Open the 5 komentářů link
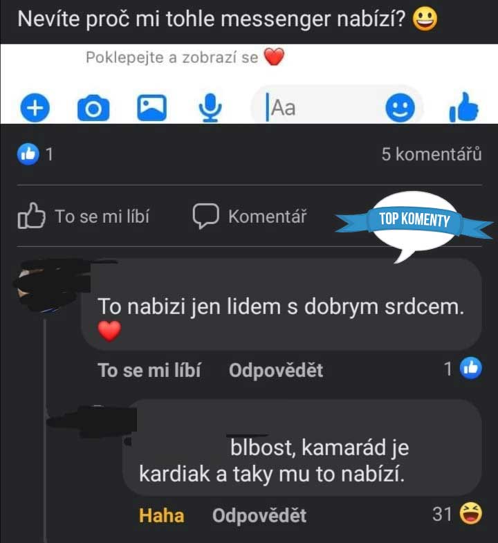Image resolution: width=498 pixels, height=543 pixels. click(431, 154)
